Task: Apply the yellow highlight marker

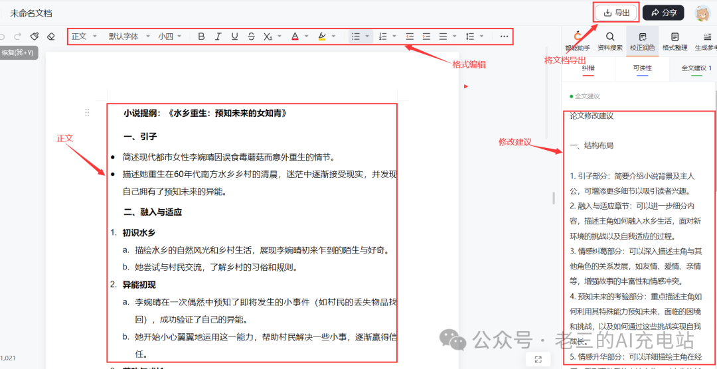Action: [x=323, y=37]
